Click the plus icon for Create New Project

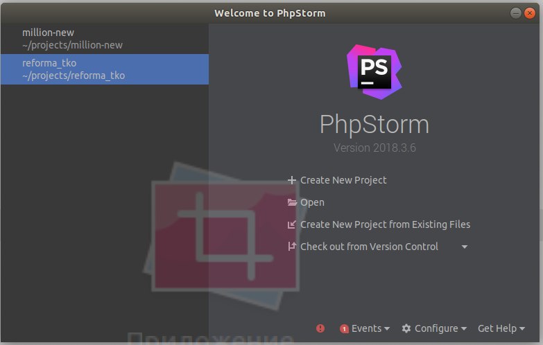pos(292,180)
